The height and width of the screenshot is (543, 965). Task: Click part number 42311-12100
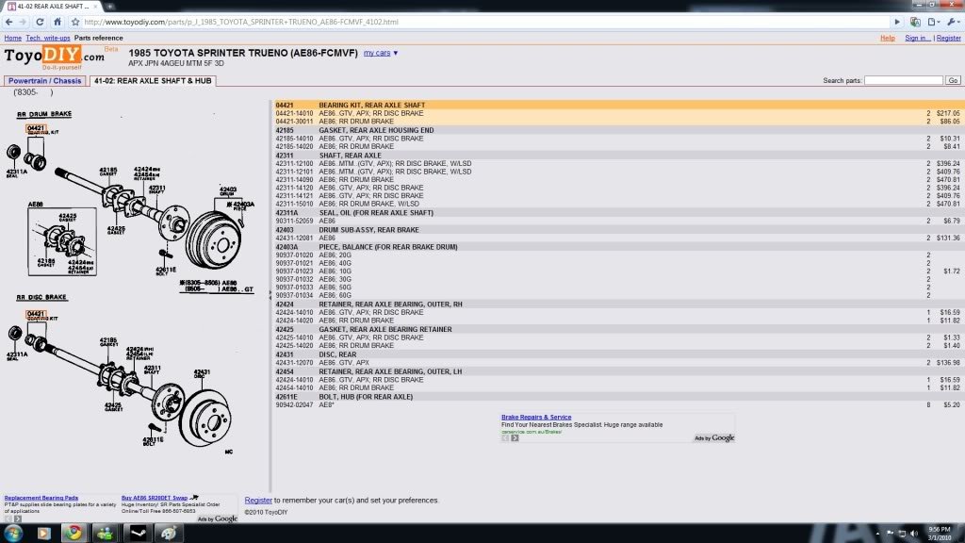point(294,164)
